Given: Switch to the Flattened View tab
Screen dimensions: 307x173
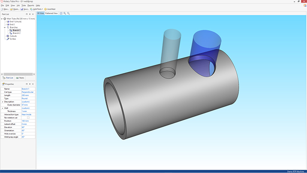Looking at the screenshot, I should pyautogui.click(x=52, y=13).
